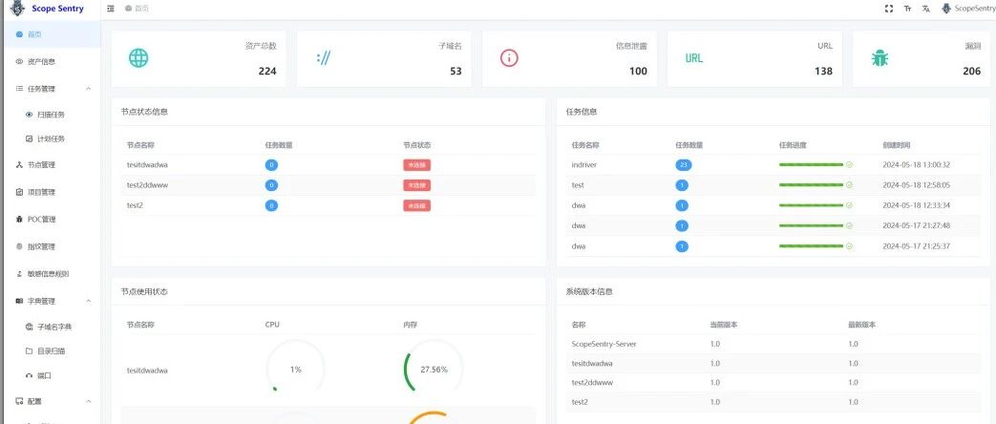Open the language translation icon
The image size is (996, 424).
[926, 9]
